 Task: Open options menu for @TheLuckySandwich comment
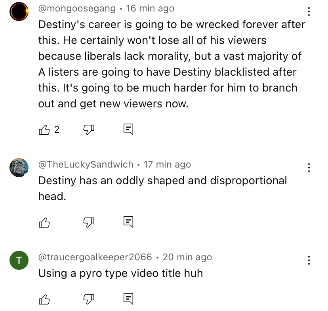click(309, 168)
